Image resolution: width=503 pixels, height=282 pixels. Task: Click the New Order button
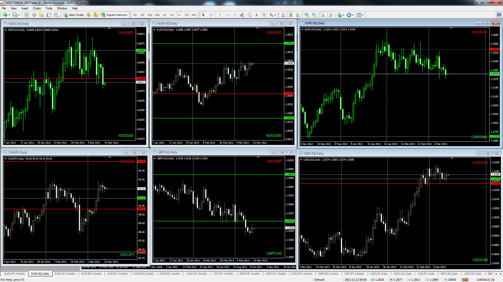coord(74,15)
